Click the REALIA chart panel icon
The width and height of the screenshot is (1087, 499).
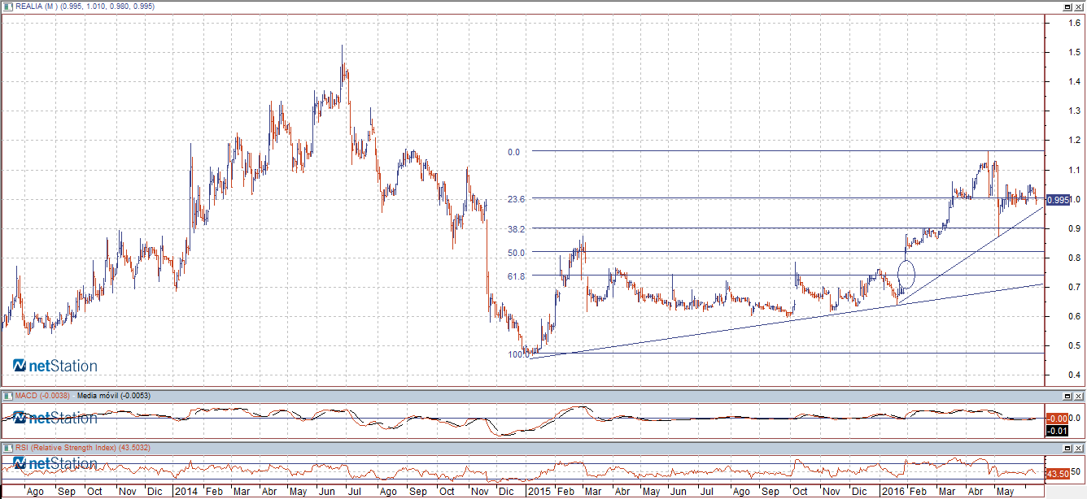click(8, 7)
